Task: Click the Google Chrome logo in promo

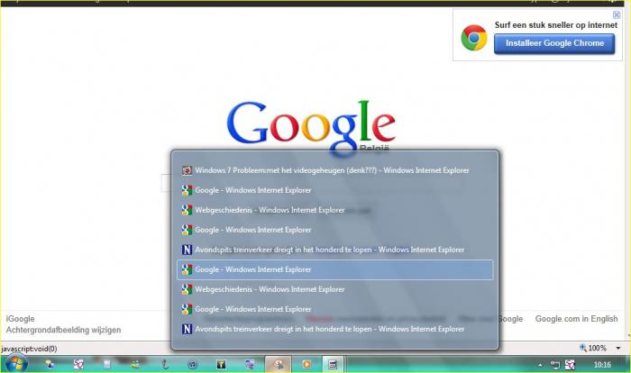Action: (473, 38)
